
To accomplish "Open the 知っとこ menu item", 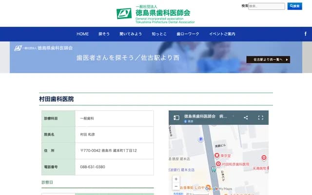I will pos(159,34).
